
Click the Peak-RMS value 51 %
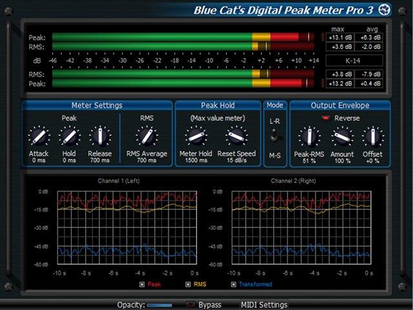pos(309,161)
